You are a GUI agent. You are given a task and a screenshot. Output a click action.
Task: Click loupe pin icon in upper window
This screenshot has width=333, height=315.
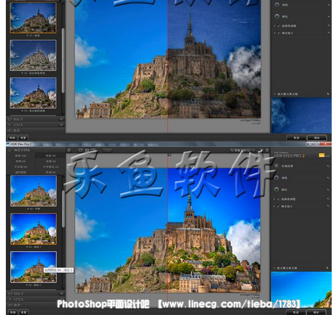coord(328,94)
